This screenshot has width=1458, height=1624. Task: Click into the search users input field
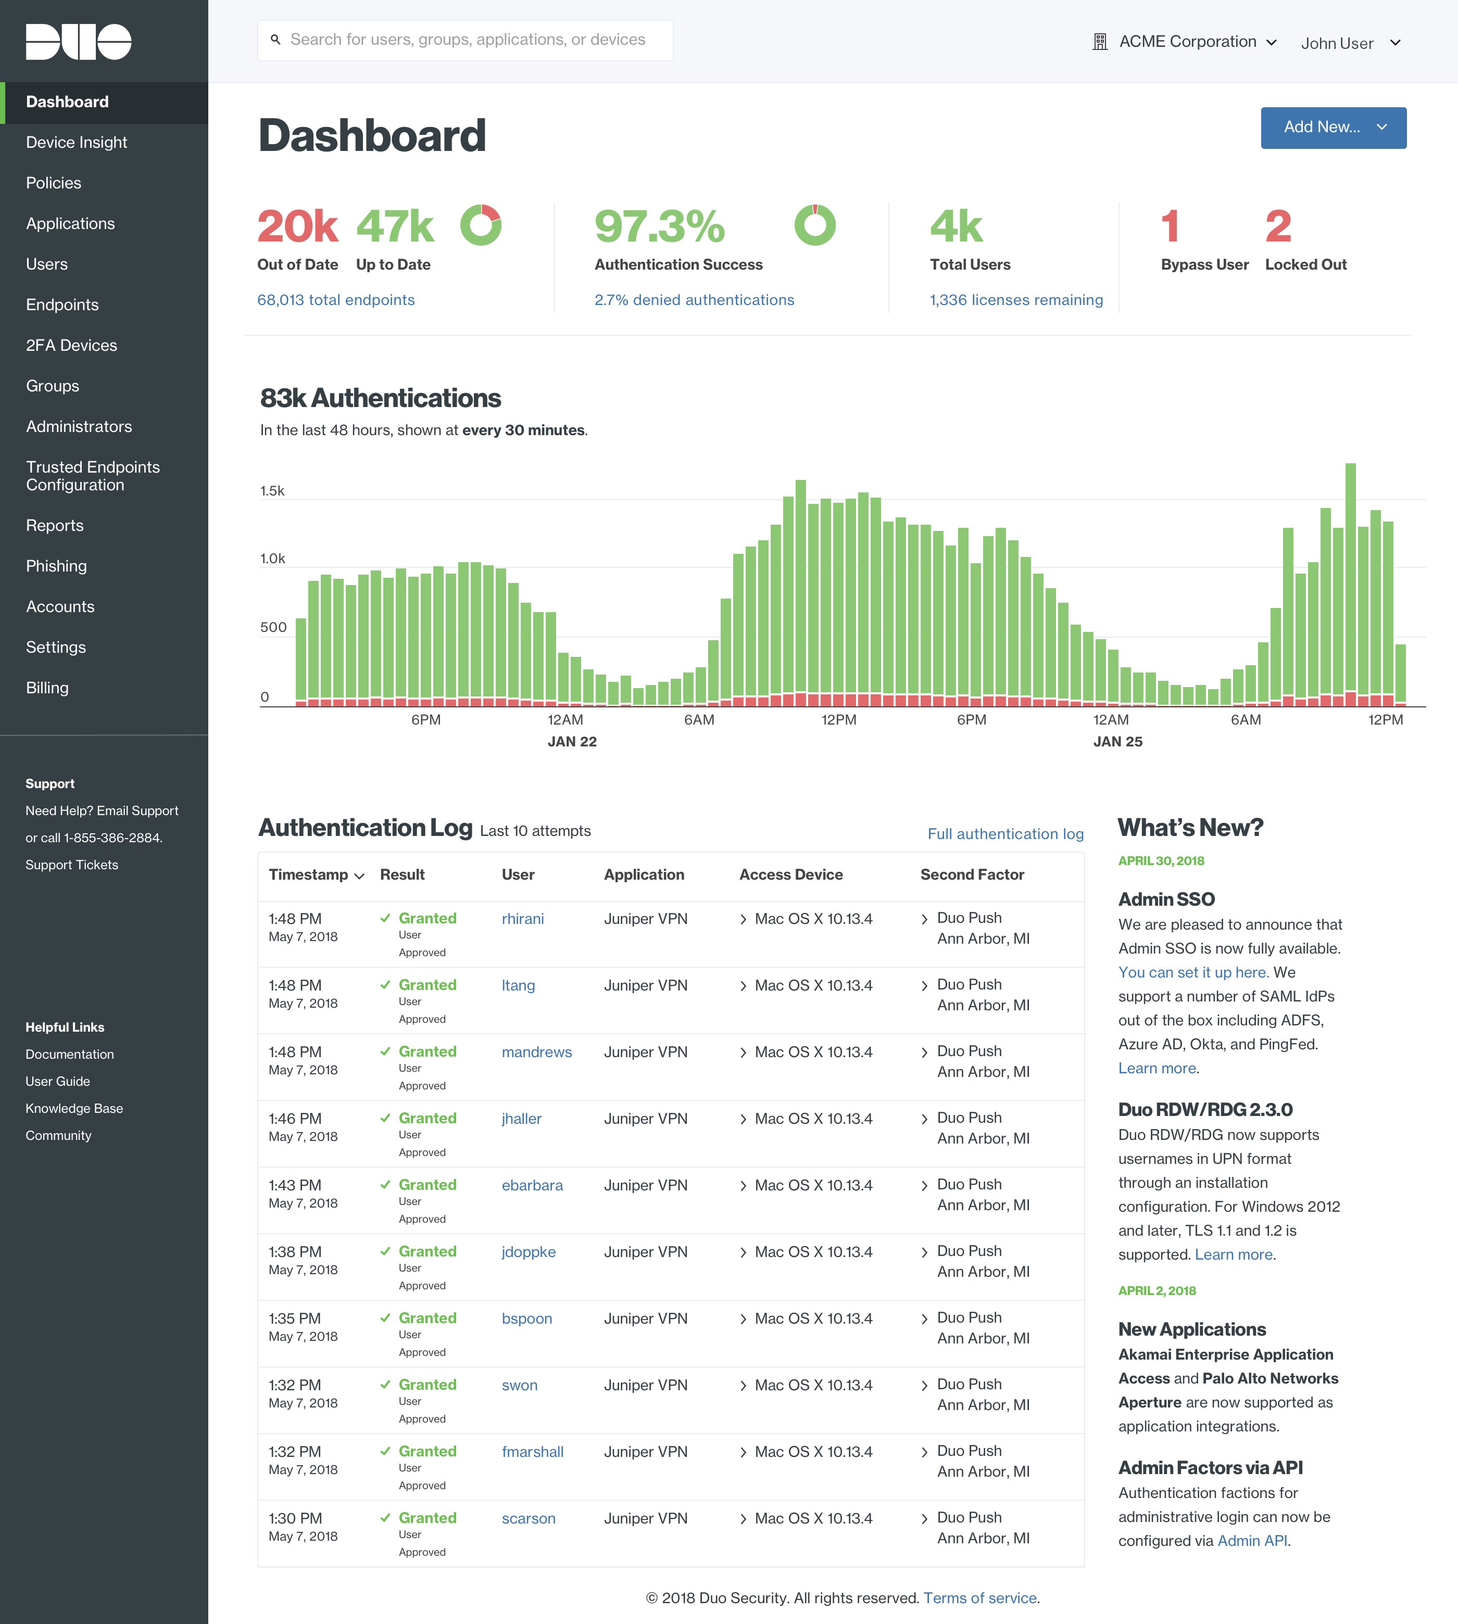click(473, 39)
